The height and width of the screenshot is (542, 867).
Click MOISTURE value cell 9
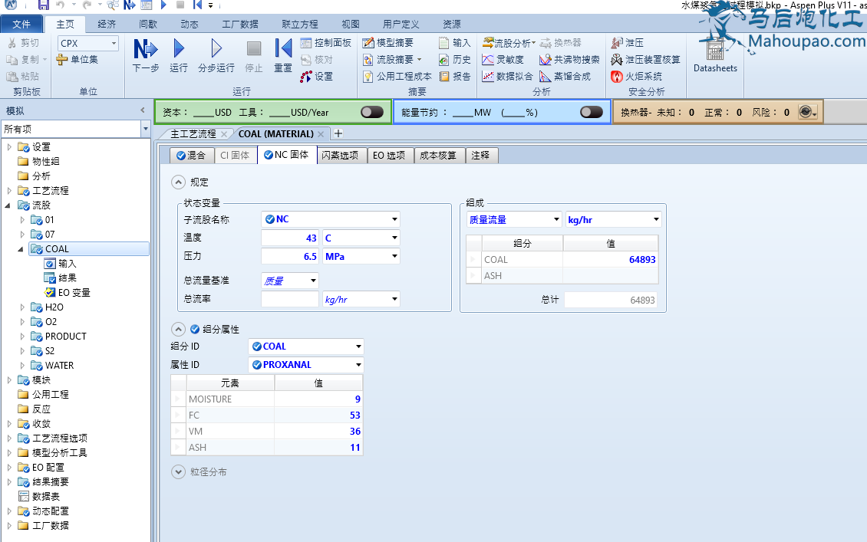click(x=318, y=399)
